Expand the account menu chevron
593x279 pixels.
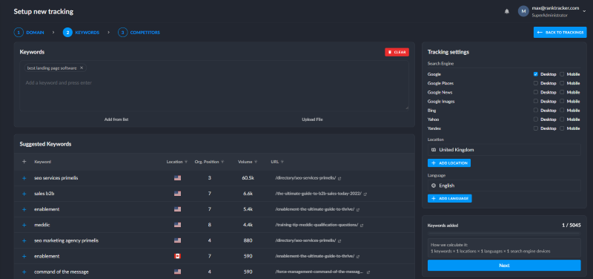(x=584, y=11)
